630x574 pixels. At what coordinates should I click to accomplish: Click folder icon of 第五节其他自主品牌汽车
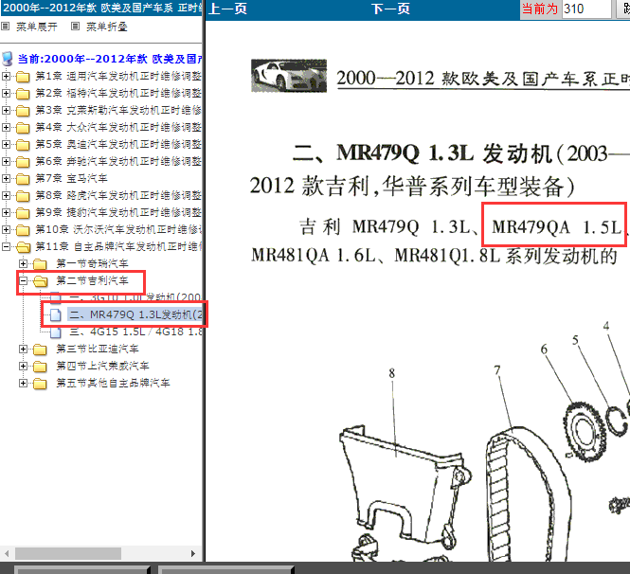pyautogui.click(x=40, y=384)
